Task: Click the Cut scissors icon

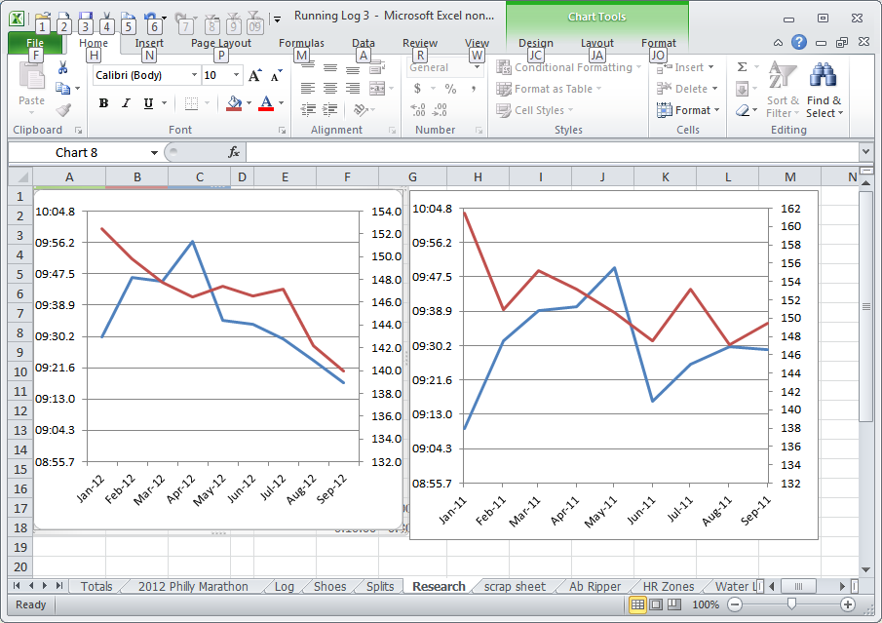Action: (63, 68)
